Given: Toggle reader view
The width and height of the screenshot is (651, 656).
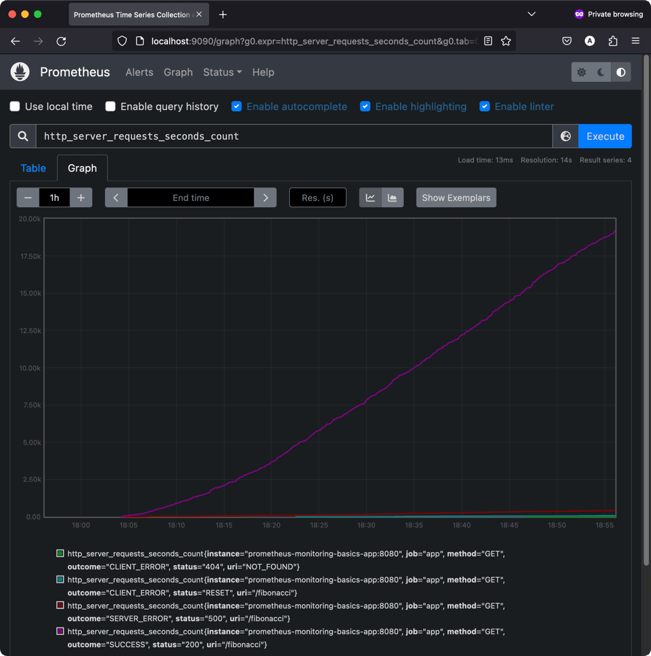Looking at the screenshot, I should pos(488,41).
